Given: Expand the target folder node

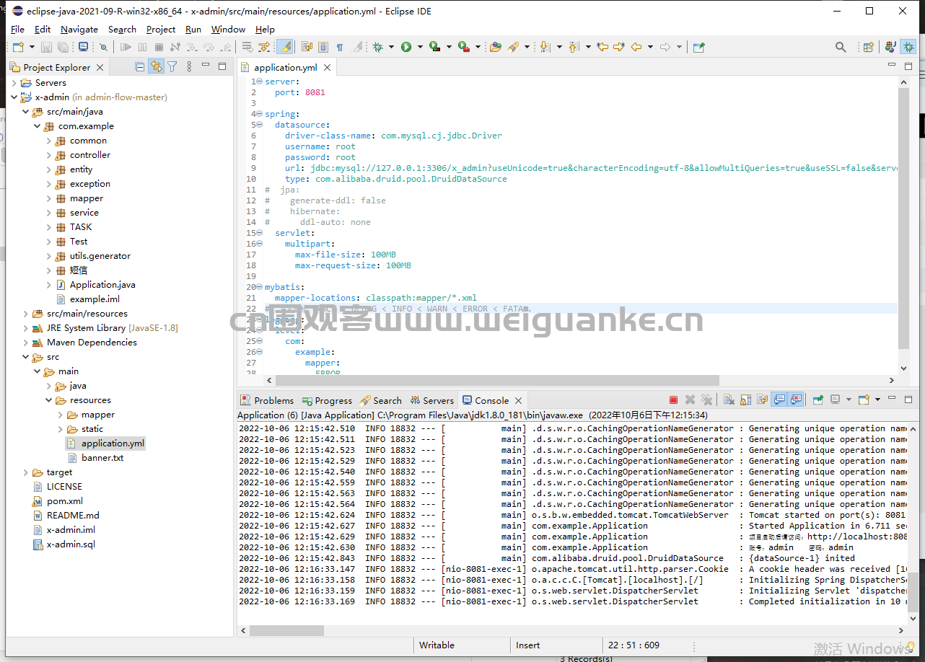Looking at the screenshot, I should pyautogui.click(x=26, y=472).
